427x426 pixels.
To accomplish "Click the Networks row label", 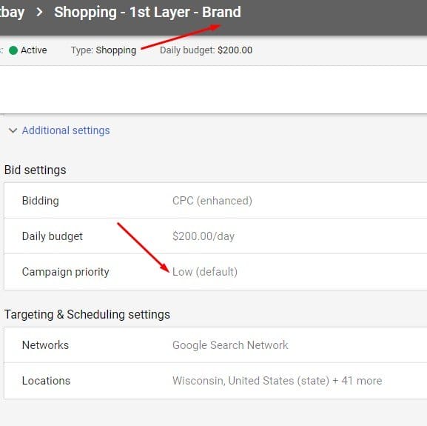I will pos(45,345).
